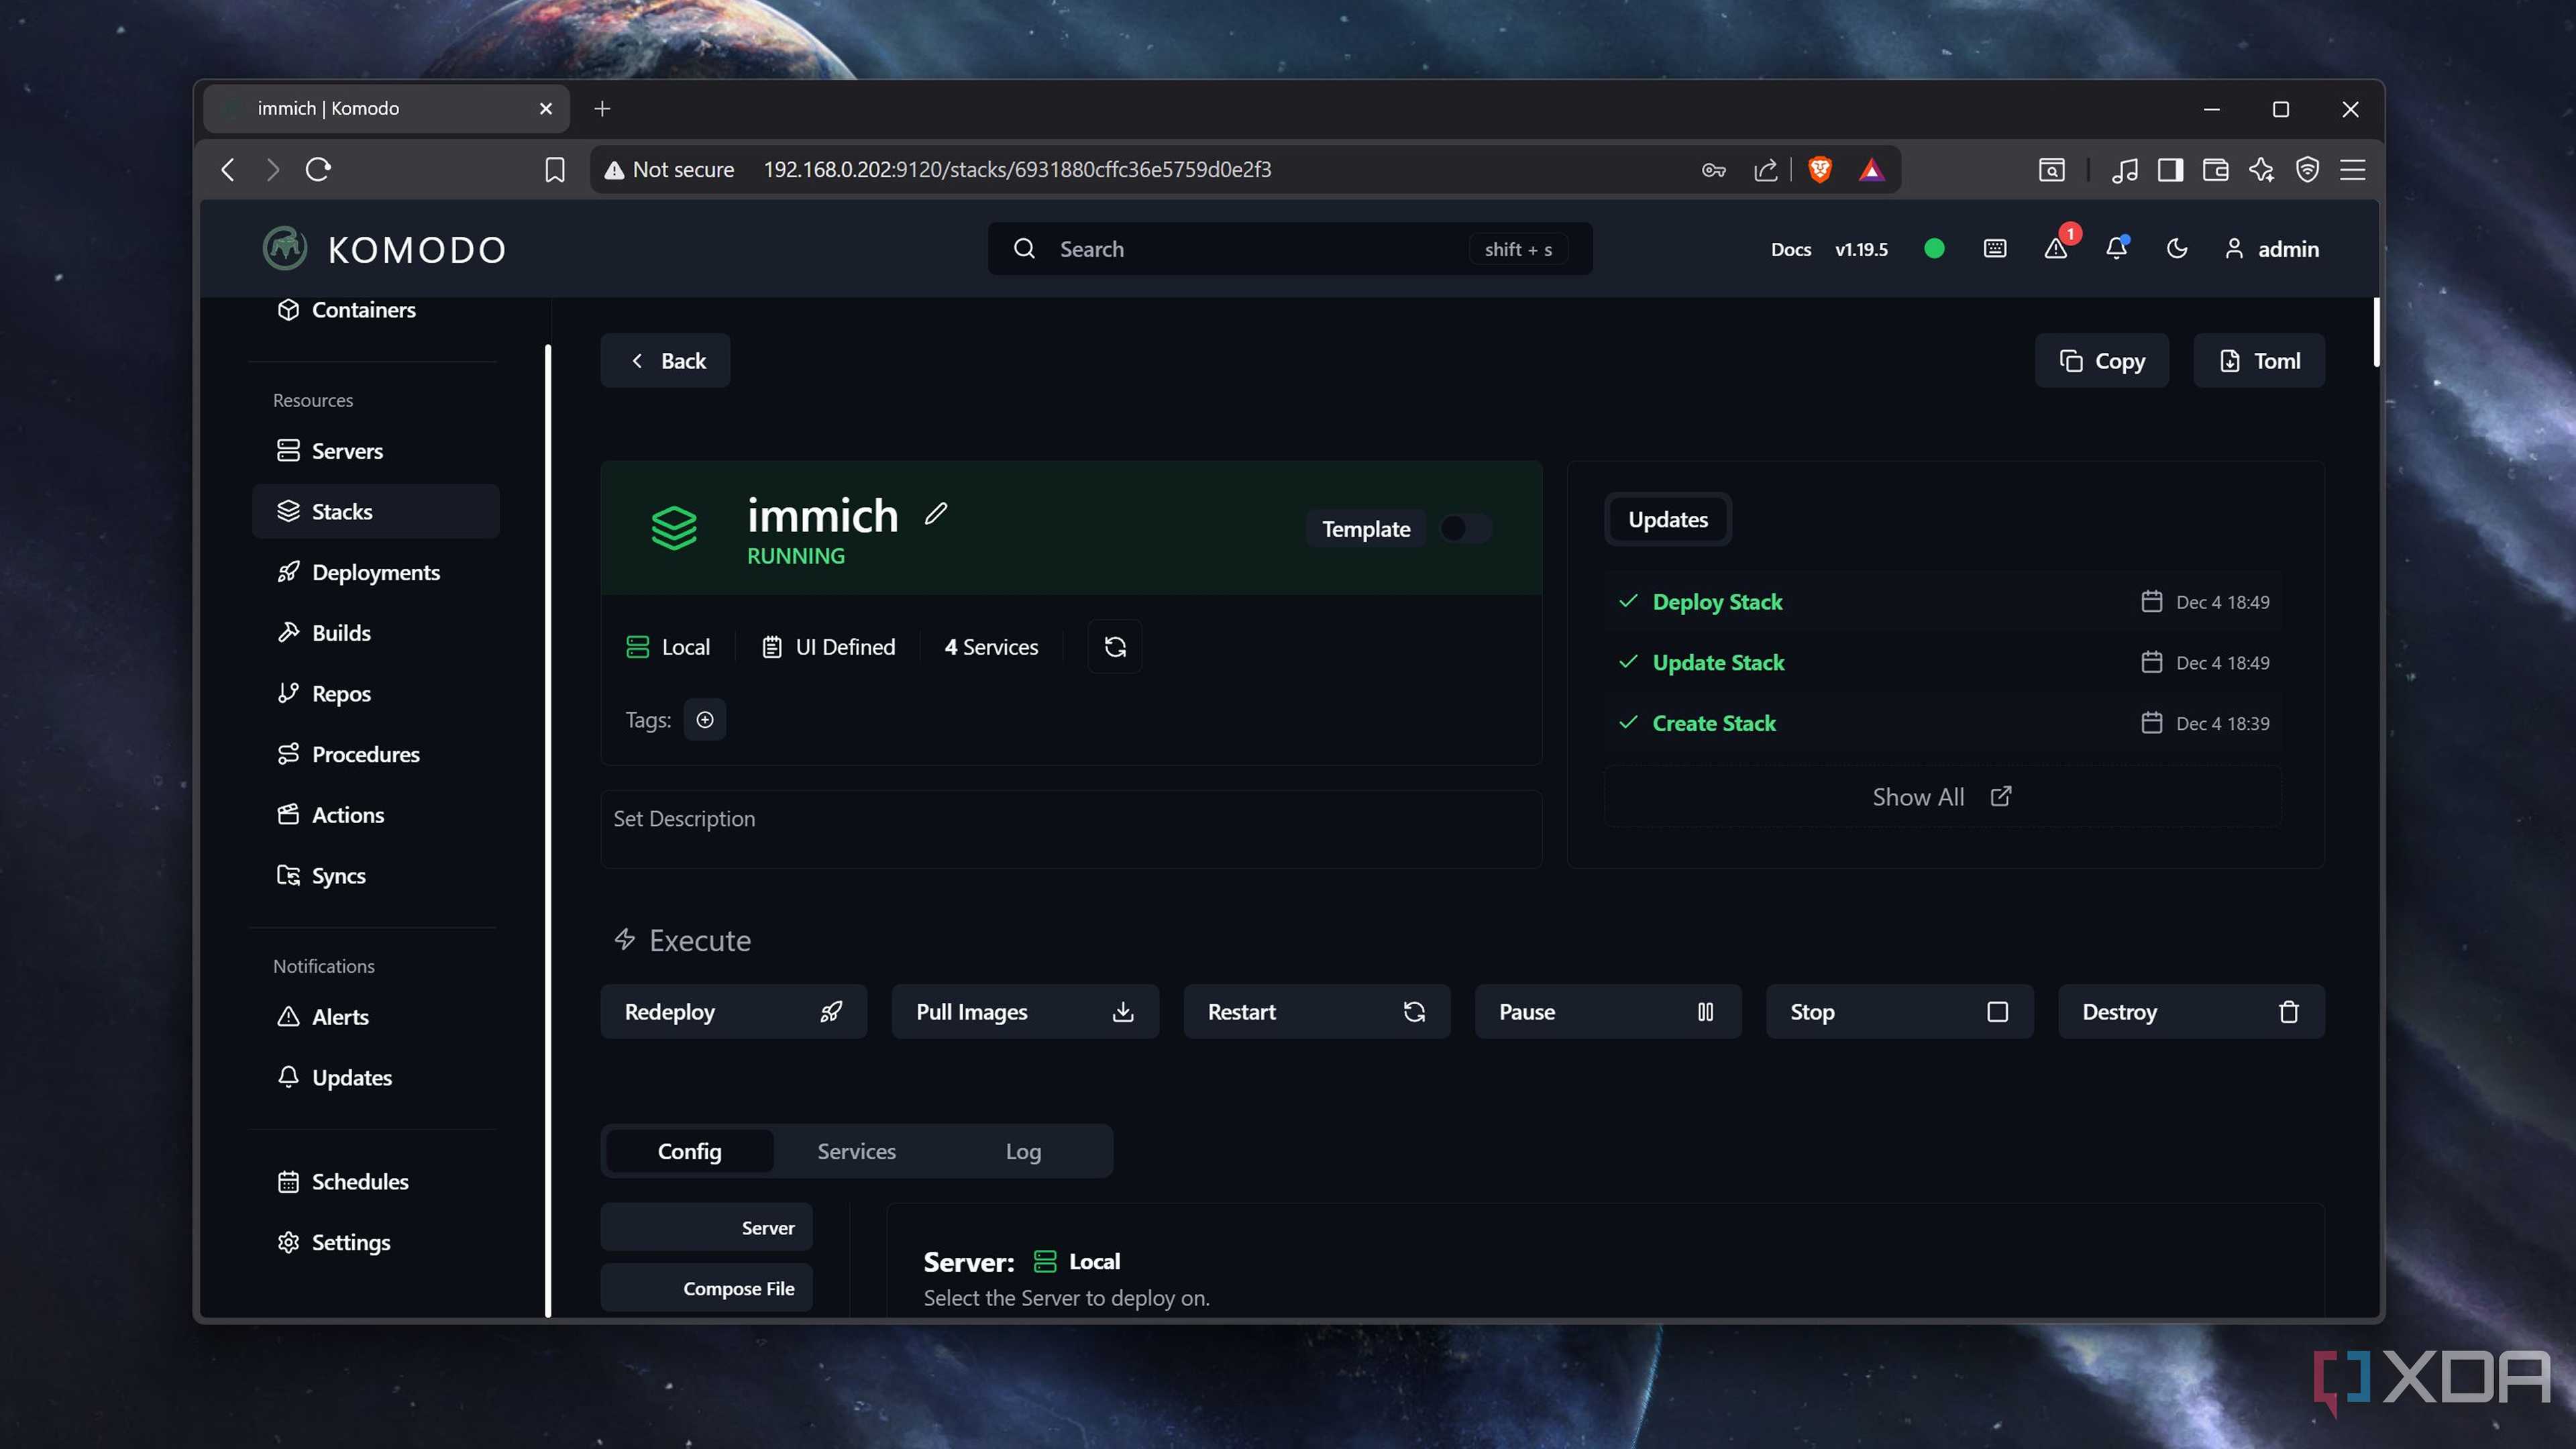Go to Settings in the sidebar
Image resolution: width=2576 pixels, height=1449 pixels.
click(376, 1242)
